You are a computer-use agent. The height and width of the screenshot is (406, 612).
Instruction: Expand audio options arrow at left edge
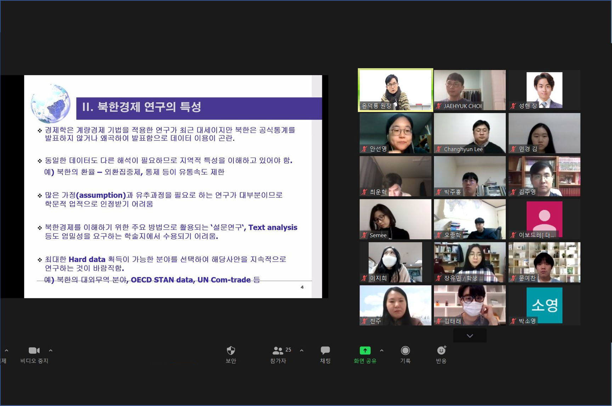(6, 350)
